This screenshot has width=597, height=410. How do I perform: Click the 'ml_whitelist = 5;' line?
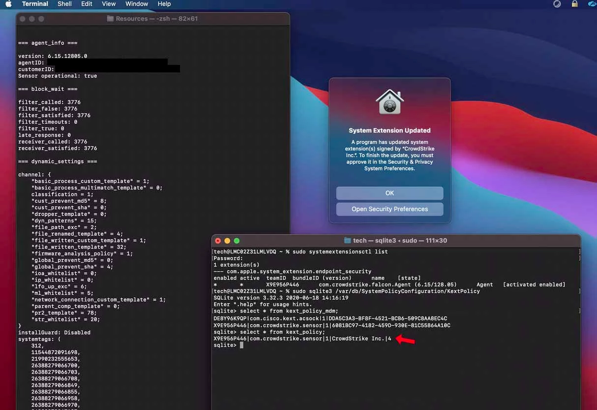pyautogui.click(x=62, y=293)
